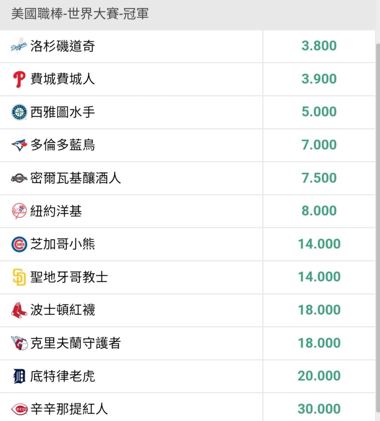380x421 pixels.
Task: Click the Philadelphia Phillies red P logo
Action: coord(19,79)
